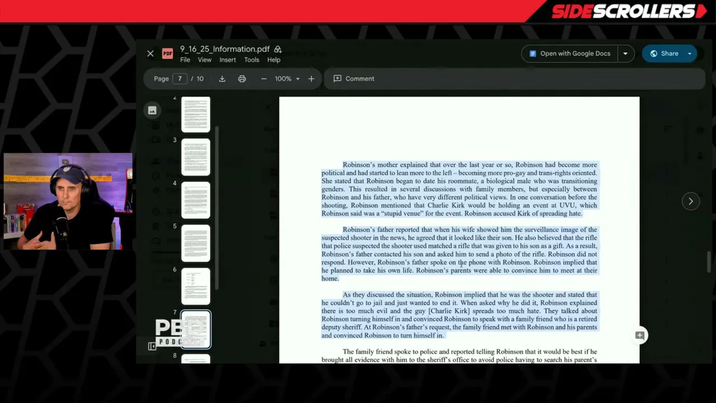Open the 100% zoom level dropdown

[288, 79]
